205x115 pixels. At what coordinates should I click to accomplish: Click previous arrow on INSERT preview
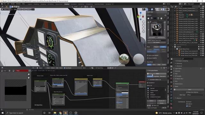click(x=148, y=30)
